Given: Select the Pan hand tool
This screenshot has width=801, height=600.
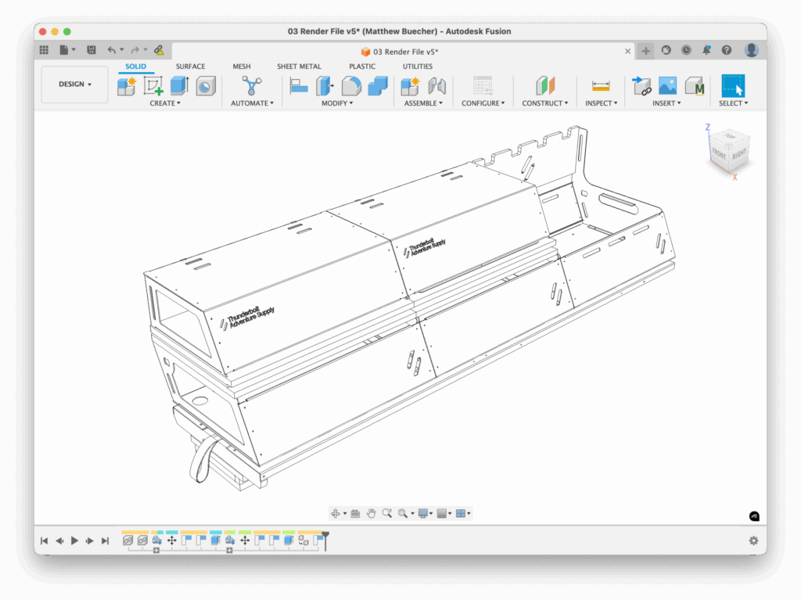Looking at the screenshot, I should click(x=372, y=513).
